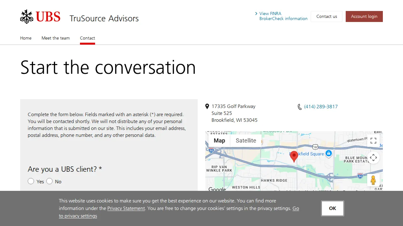Viewport: 403px width, 226px height.
Task: Click the Account login button
Action: (364, 16)
